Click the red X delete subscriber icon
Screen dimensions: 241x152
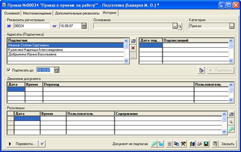133,48
